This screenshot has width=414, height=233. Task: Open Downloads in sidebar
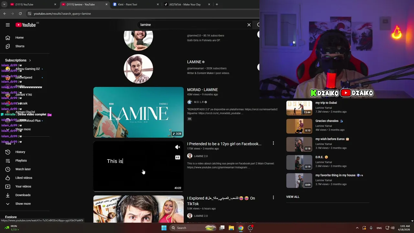click(23, 195)
